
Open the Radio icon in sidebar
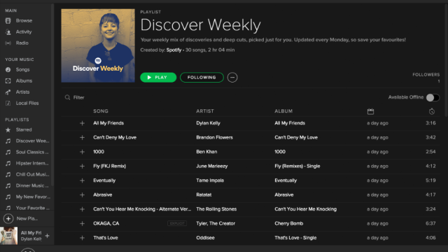[x=8, y=43]
